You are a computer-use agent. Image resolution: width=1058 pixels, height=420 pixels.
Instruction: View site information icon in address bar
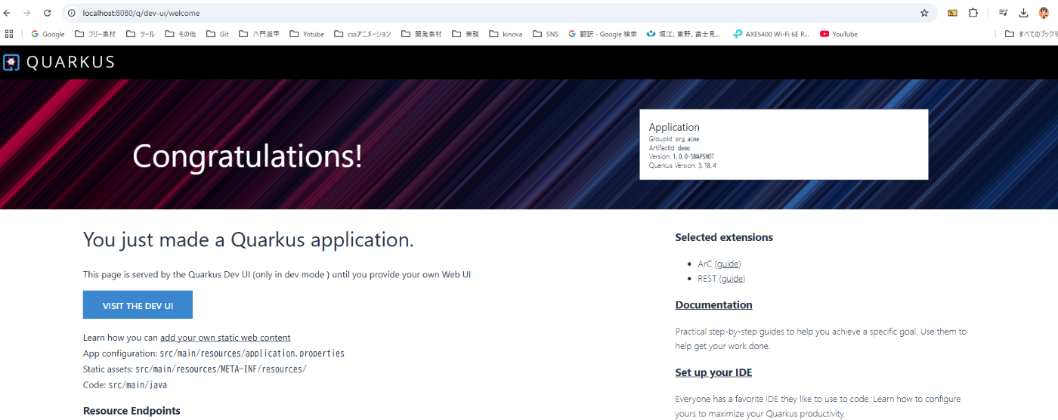coord(73,13)
